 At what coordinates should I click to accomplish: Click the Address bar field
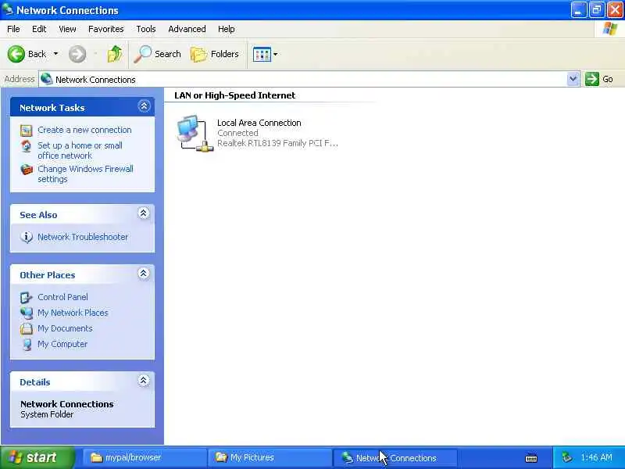click(303, 80)
